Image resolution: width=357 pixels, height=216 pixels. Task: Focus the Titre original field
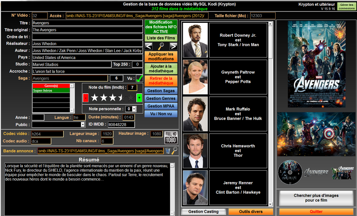(x=87, y=30)
